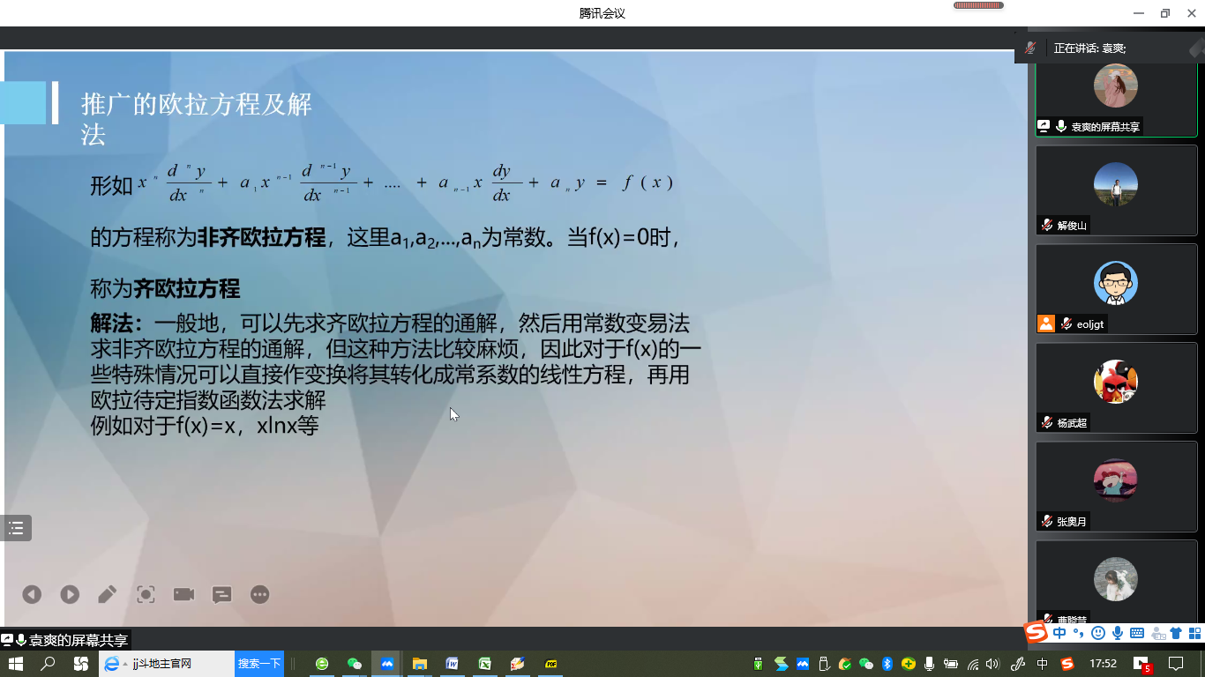Toggle Sogou voice input microphone
Image resolution: width=1205 pixels, height=677 pixels.
[x=1118, y=633]
